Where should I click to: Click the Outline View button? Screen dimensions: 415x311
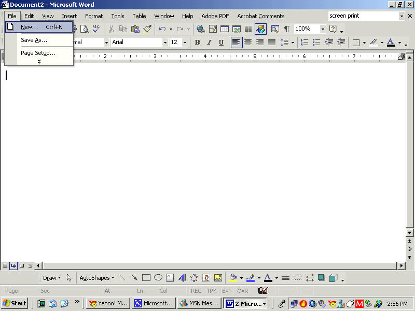[x=30, y=265]
